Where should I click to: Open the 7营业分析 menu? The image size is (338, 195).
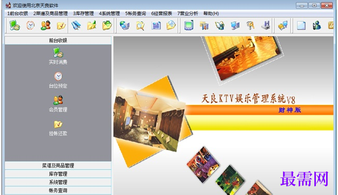point(188,13)
